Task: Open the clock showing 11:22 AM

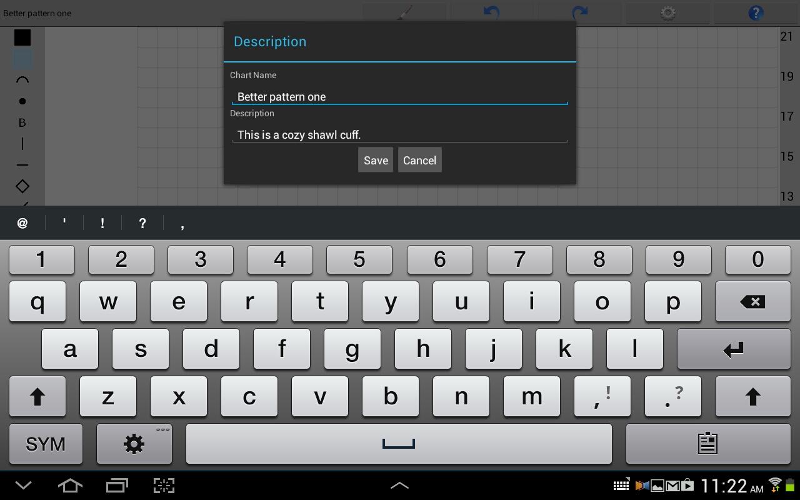Action: click(x=731, y=486)
